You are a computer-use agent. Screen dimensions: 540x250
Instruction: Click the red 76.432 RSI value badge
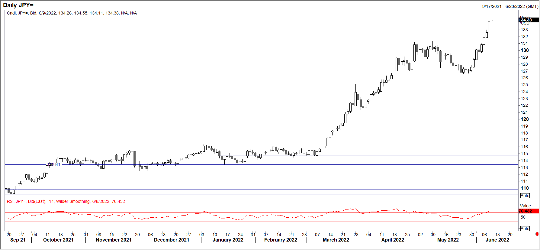click(529, 211)
